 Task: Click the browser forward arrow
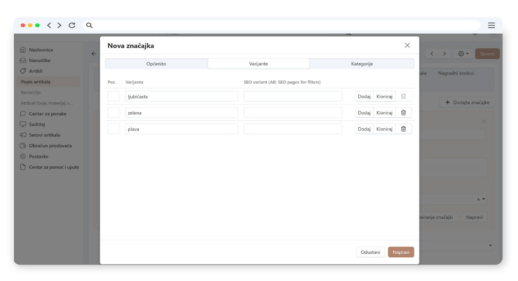[60, 25]
